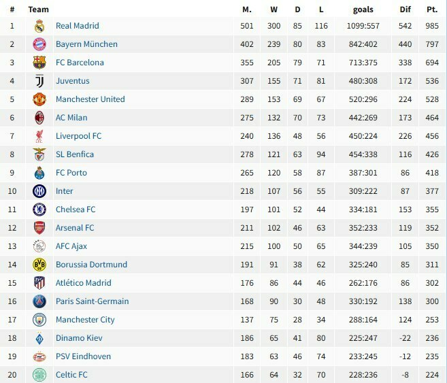Click the Borussia Dortmund BVB logo
This screenshot has width=447, height=383.
click(x=39, y=265)
